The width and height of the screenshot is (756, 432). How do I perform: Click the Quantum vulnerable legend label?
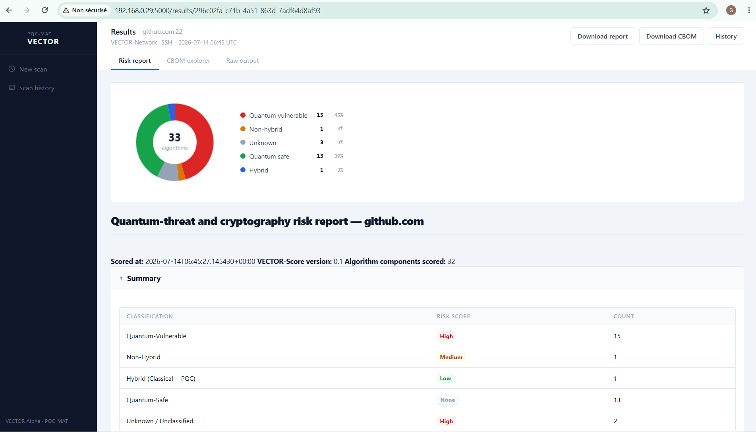[x=278, y=115]
